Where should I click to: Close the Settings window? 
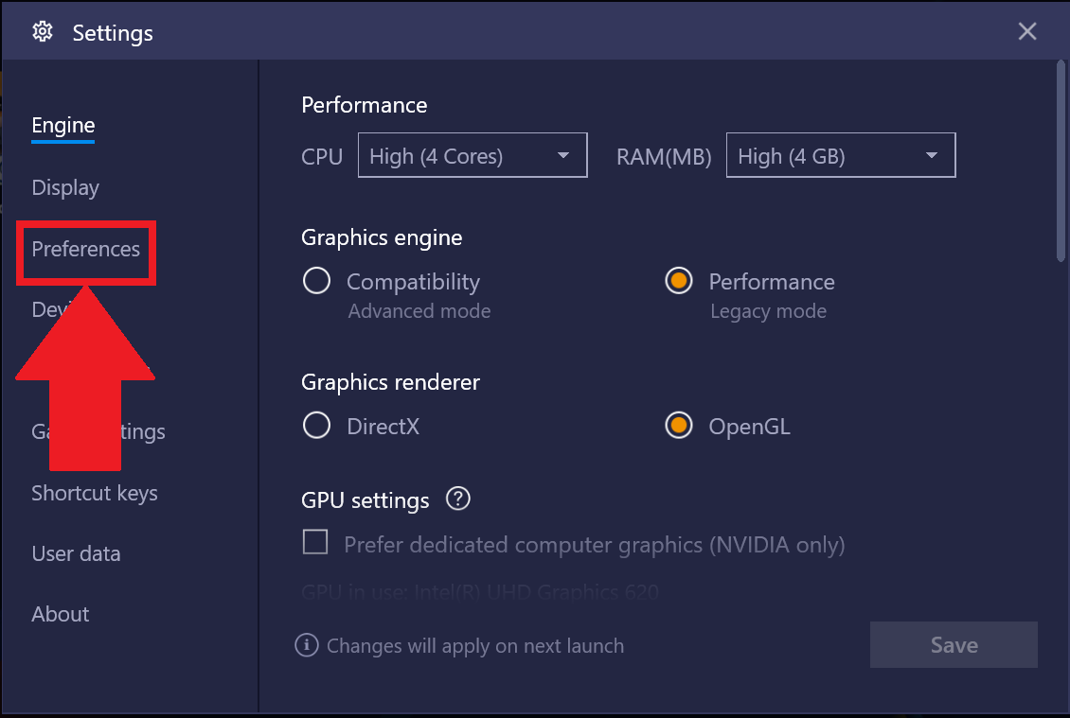[x=1027, y=32]
